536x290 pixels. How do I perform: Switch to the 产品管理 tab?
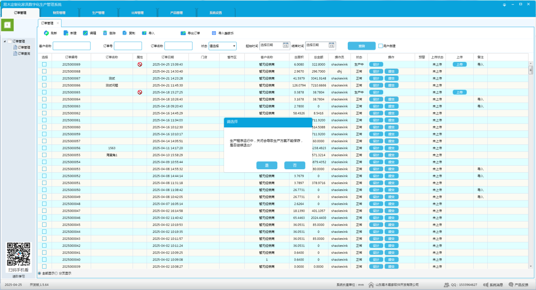pyautogui.click(x=177, y=13)
